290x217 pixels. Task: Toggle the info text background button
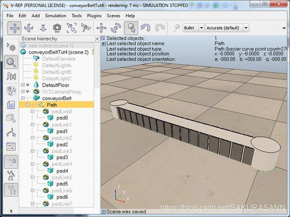pyautogui.click(x=103, y=44)
